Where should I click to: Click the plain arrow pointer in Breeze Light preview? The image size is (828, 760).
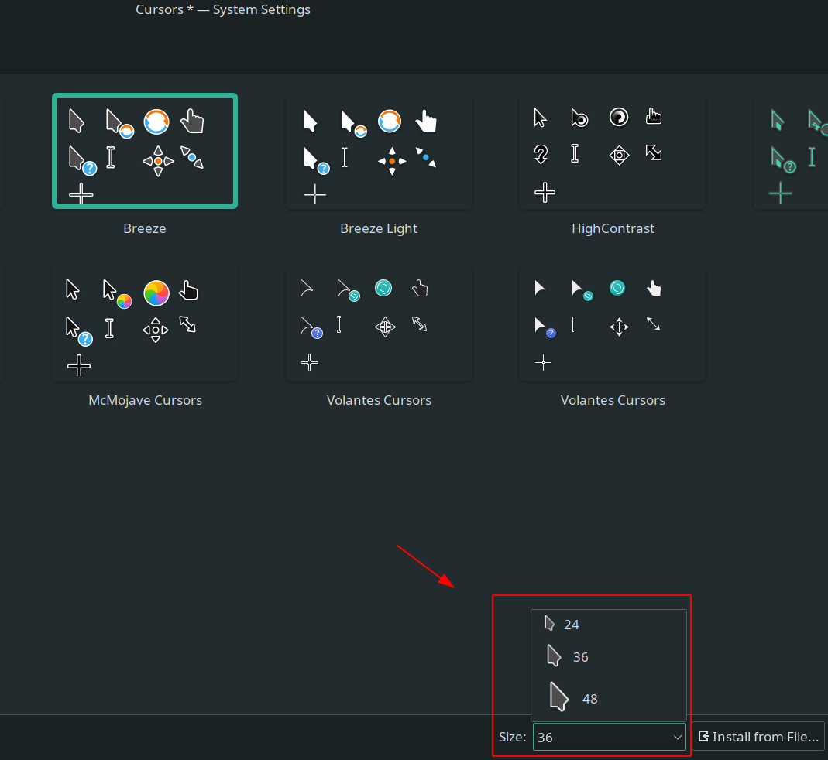click(310, 121)
